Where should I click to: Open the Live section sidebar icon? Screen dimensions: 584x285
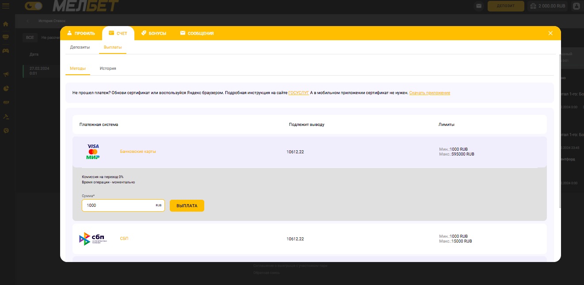point(6,37)
